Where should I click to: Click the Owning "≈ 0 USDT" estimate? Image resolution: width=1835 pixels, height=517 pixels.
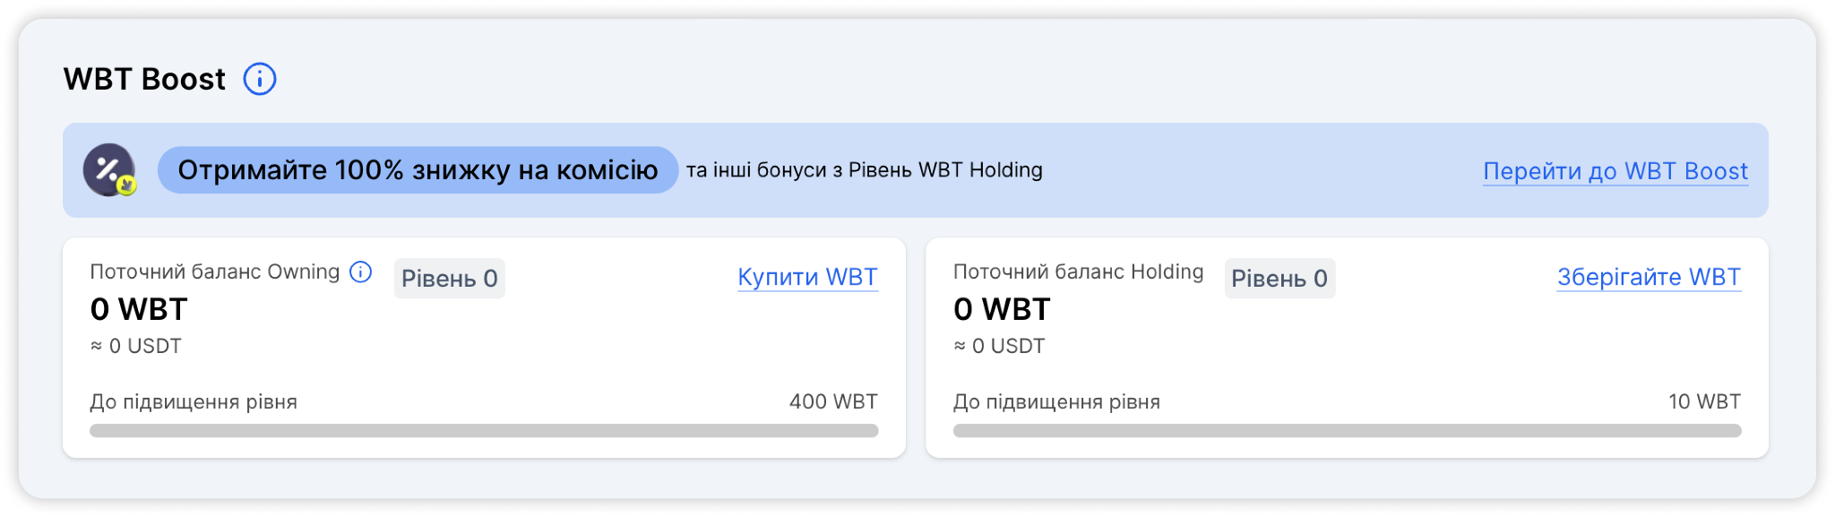(x=135, y=346)
